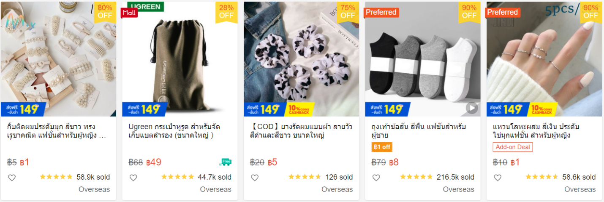Click Preferred badge on rings listing

point(503,12)
